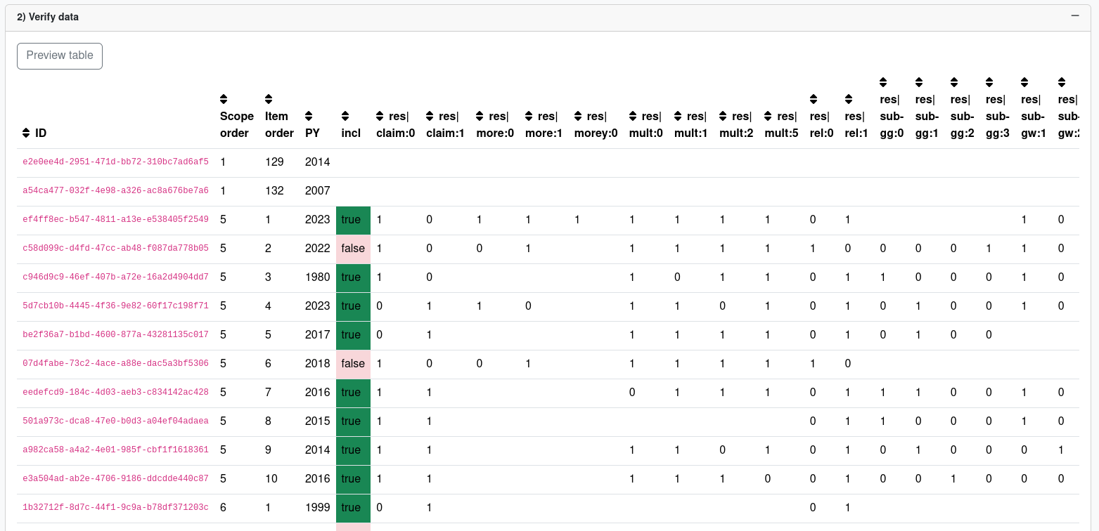Click the true incl cell for ef4ff8ec

pyautogui.click(x=353, y=220)
